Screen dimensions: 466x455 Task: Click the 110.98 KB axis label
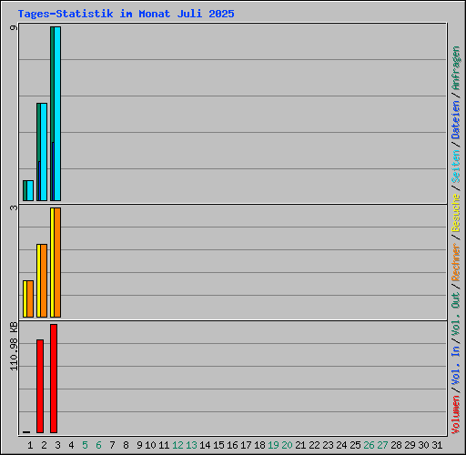tap(14, 346)
